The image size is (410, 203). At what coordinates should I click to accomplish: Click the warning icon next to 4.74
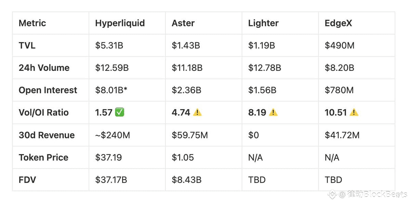197,112
